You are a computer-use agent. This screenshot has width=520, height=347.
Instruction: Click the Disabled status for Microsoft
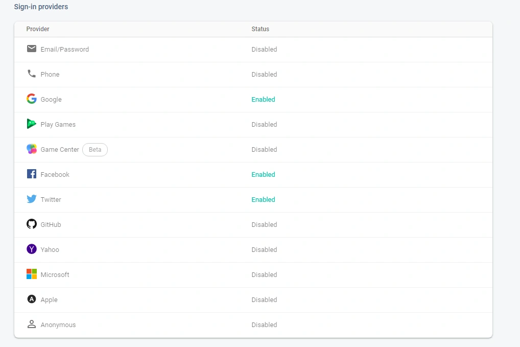(264, 274)
